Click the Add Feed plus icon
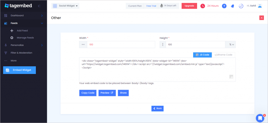This screenshot has width=268, height=123. (x=12, y=31)
